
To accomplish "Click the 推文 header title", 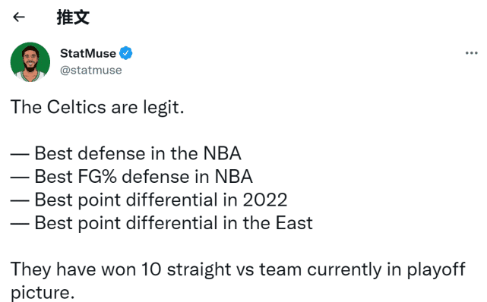I will (73, 17).
